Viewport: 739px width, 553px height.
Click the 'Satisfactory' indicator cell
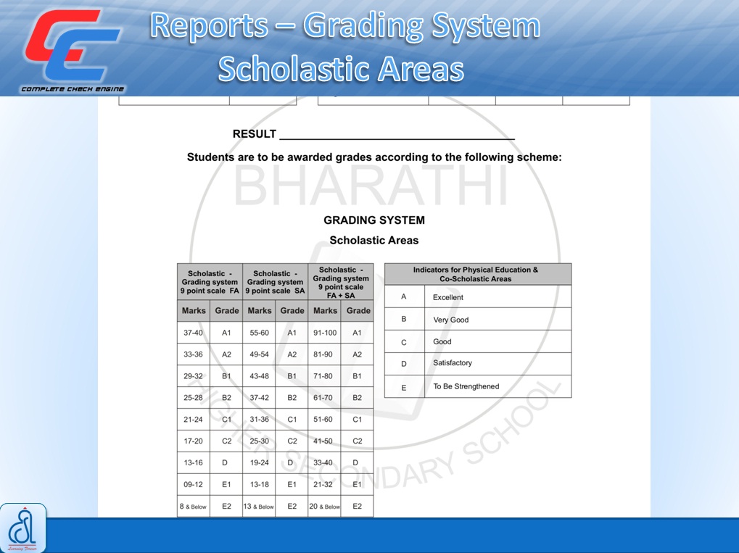click(x=498, y=363)
